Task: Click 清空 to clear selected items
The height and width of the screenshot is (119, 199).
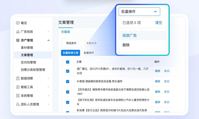Action: [159, 23]
